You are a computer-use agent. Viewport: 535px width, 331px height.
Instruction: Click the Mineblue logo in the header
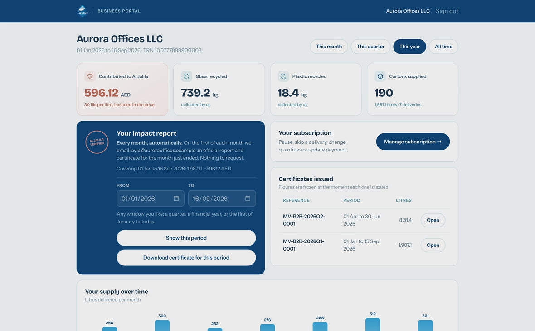click(x=82, y=11)
